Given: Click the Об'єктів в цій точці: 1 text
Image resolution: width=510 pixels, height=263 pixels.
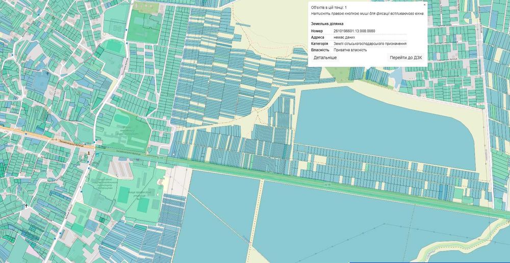Looking at the screenshot, I should tap(329, 8).
